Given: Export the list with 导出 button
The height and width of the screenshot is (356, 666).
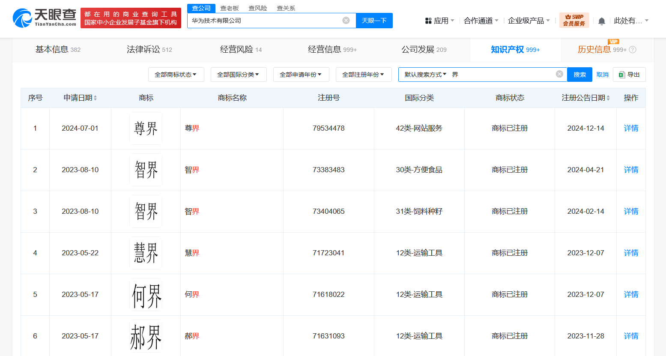Looking at the screenshot, I should click(x=629, y=75).
